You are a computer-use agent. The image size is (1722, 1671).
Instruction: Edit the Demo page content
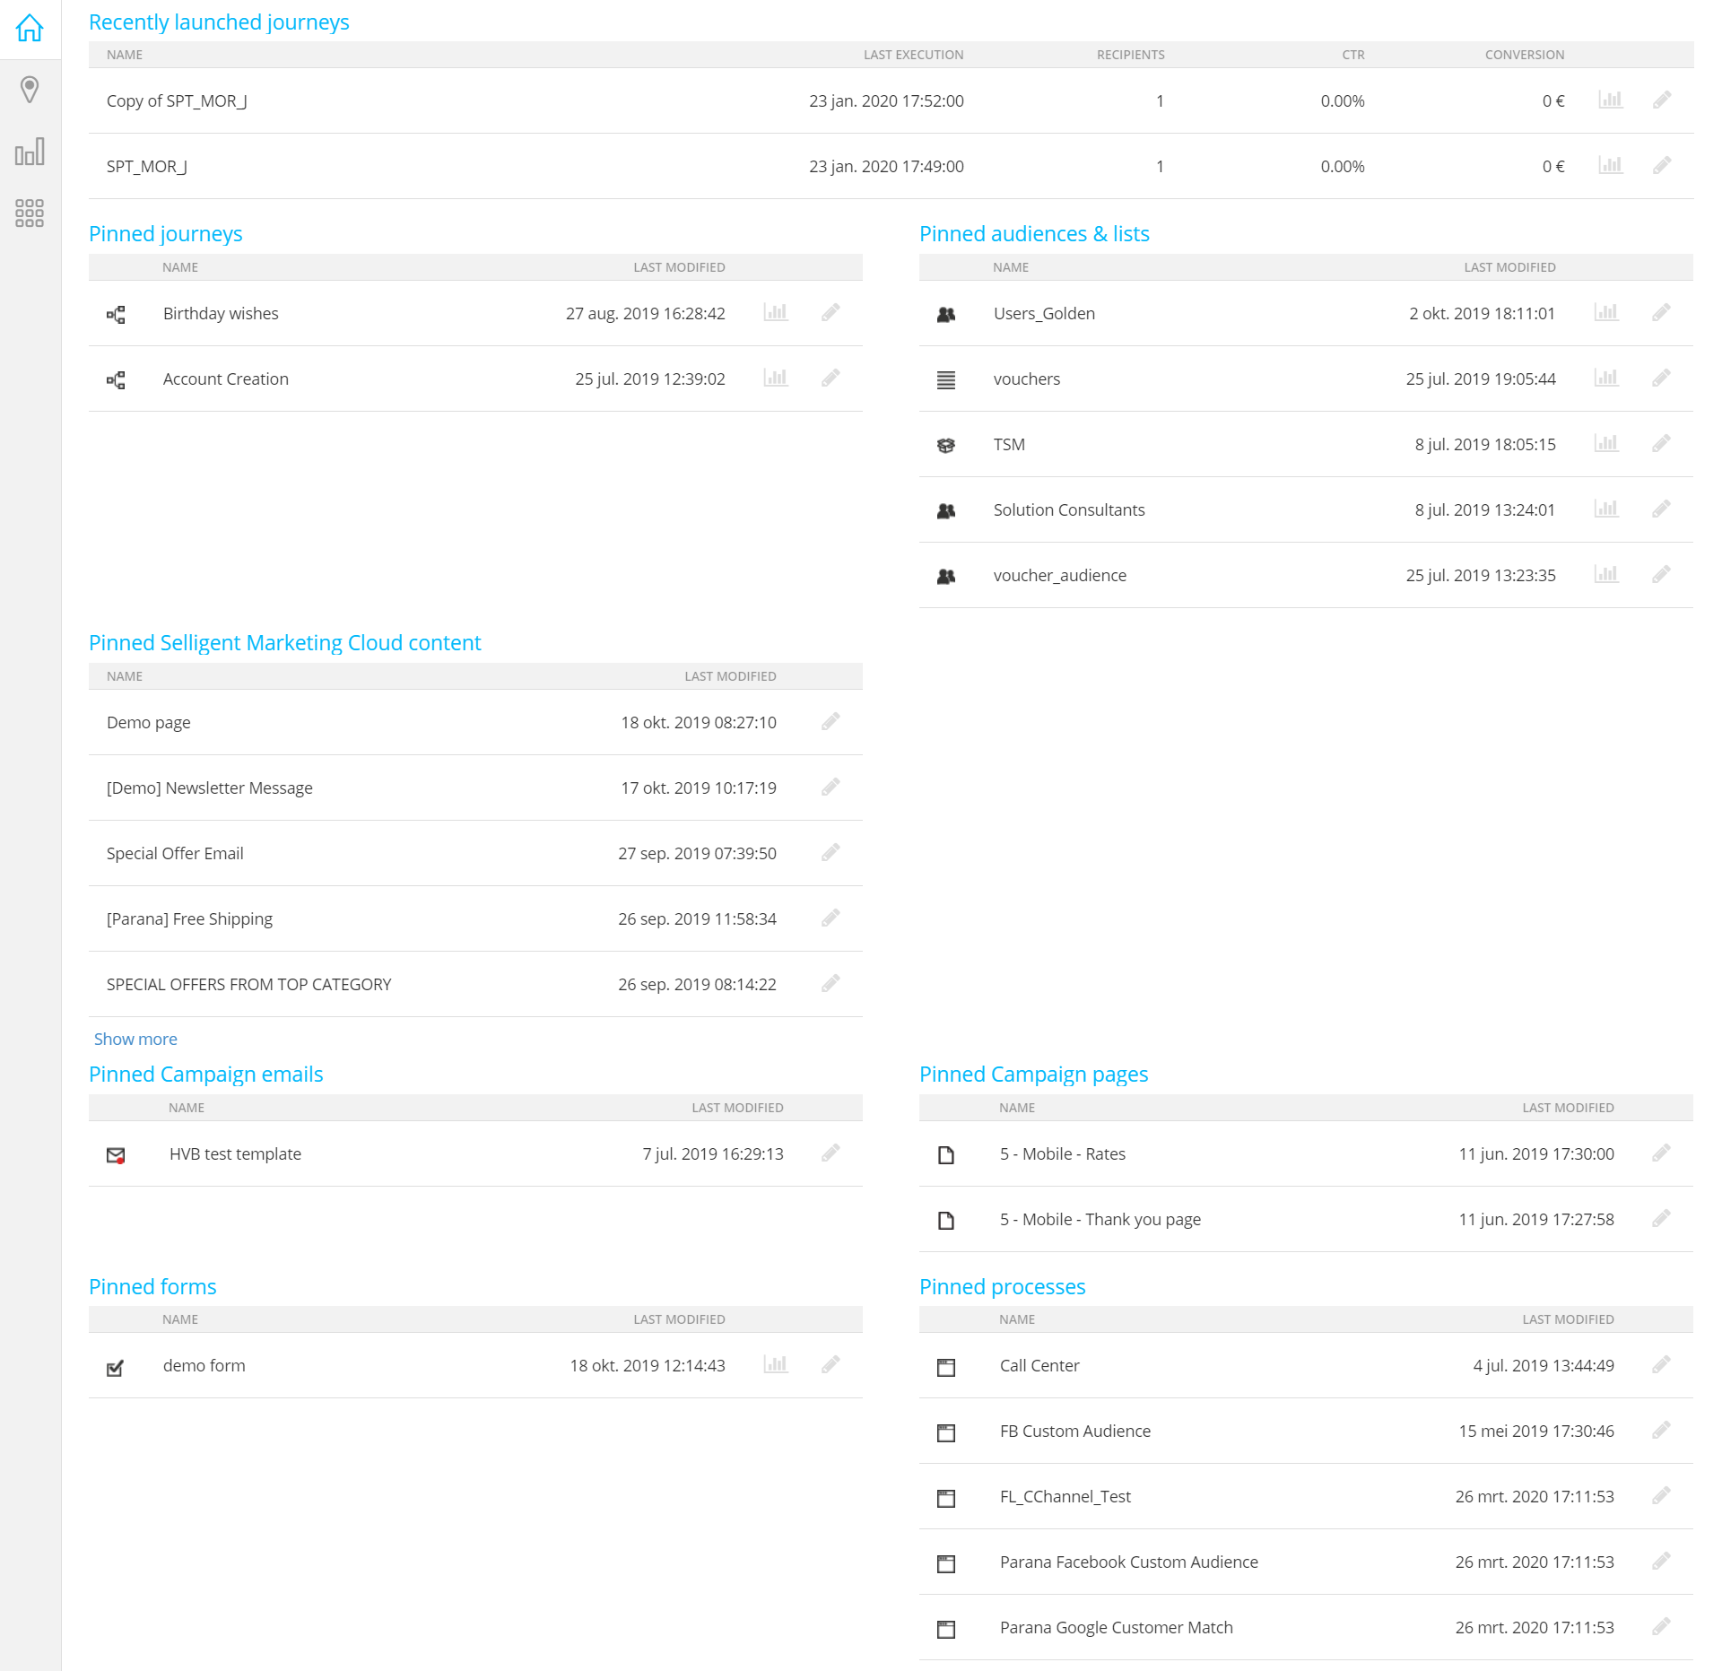(831, 721)
